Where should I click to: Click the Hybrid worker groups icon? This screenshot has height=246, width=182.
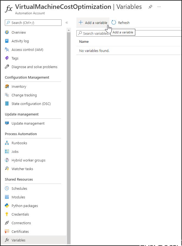tap(7, 160)
